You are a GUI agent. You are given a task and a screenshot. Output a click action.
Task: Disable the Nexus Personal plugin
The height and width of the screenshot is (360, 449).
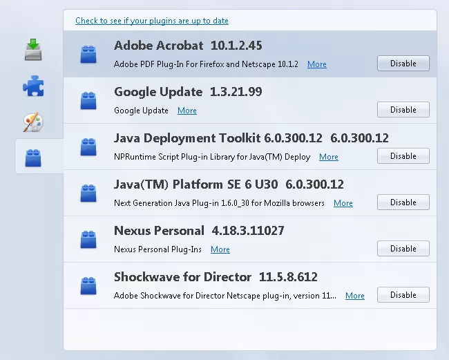403,249
